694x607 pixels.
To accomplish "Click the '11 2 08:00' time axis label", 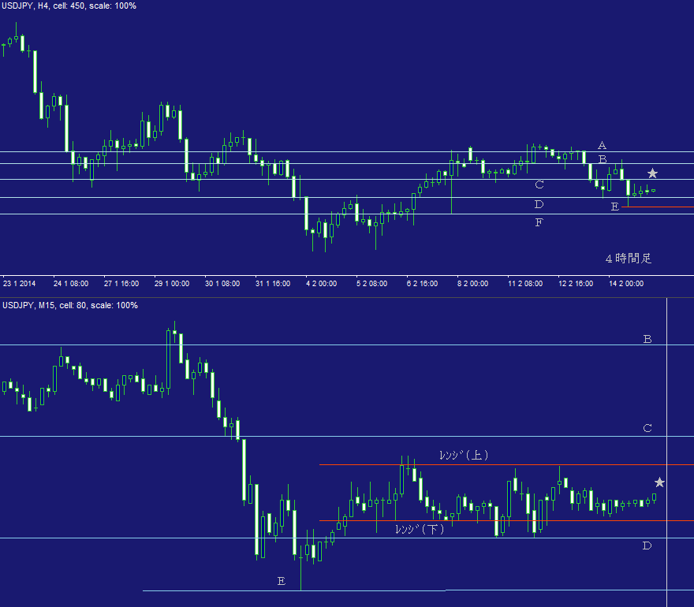I will pyautogui.click(x=525, y=284).
